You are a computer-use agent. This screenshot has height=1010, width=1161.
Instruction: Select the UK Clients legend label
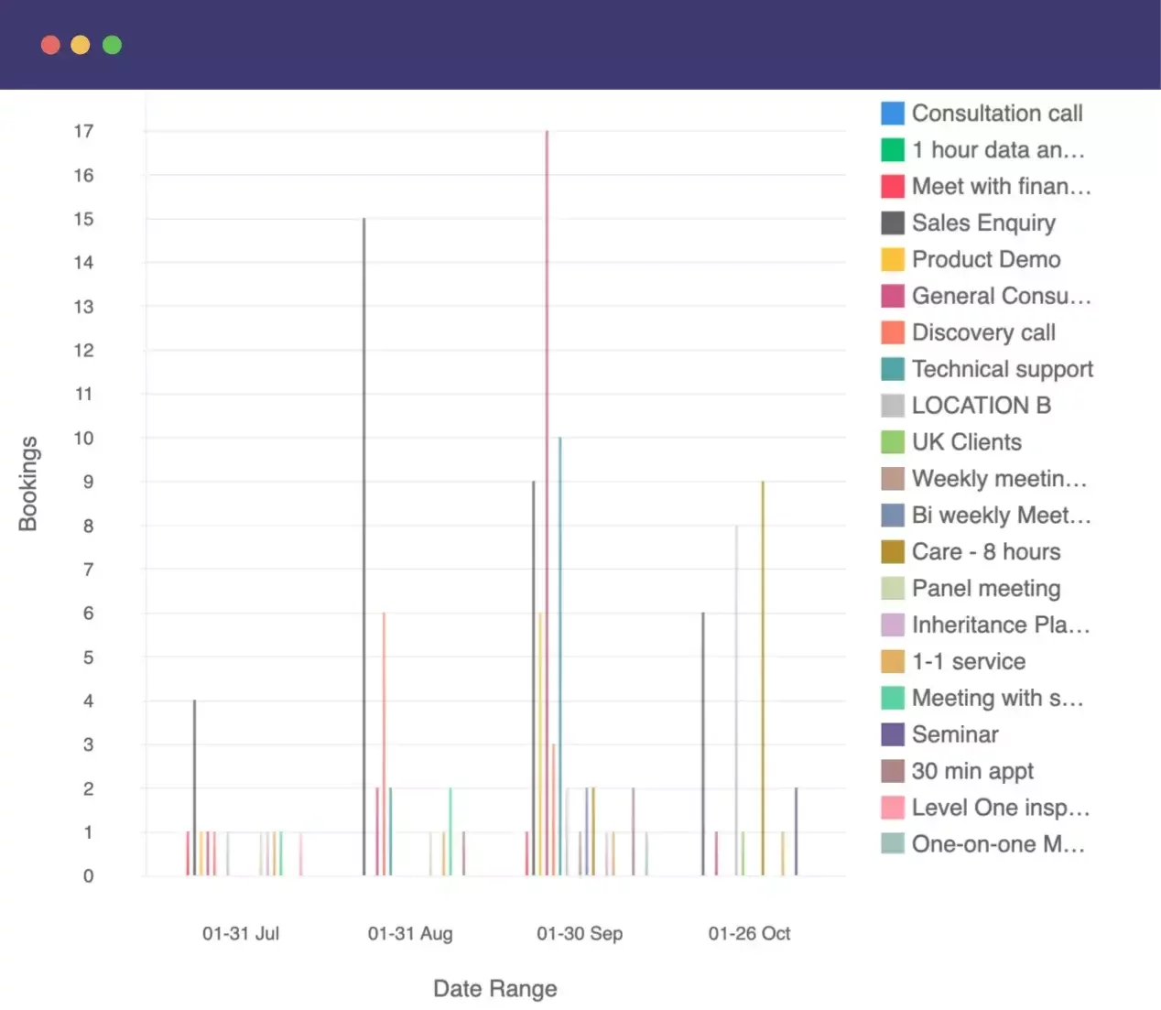click(966, 442)
